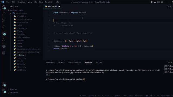Click the UTF-8 encoding status
Viewport: 173px width, 97px height.
pyautogui.click(x=101, y=96)
